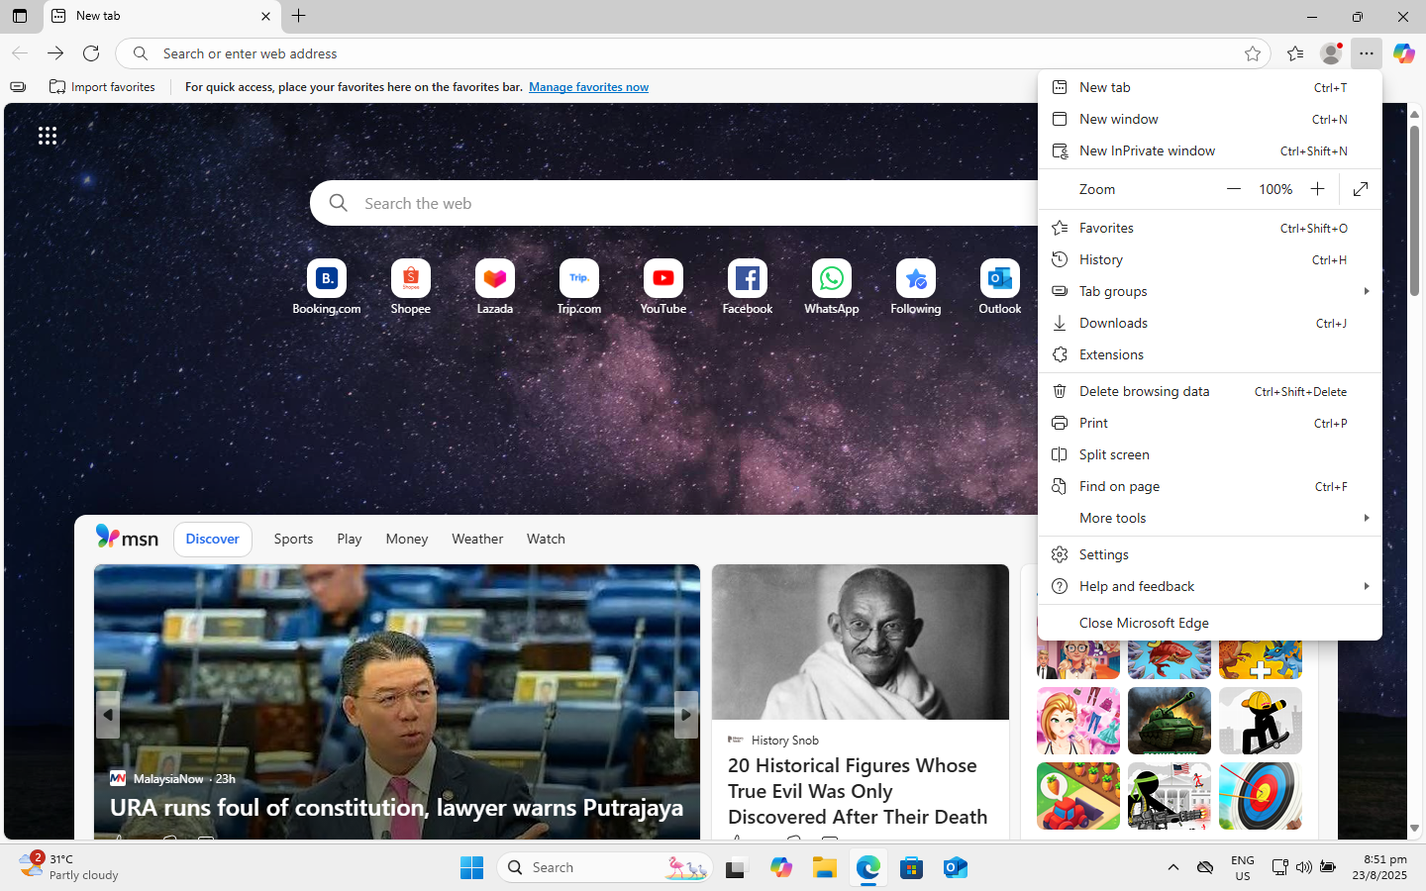Open Favorites from the menu
Image resolution: width=1426 pixels, height=891 pixels.
[1210, 228]
